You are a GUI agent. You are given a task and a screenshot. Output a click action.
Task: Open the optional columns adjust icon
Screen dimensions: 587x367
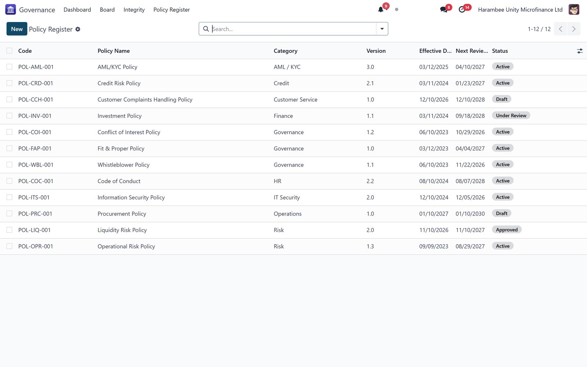[580, 51]
